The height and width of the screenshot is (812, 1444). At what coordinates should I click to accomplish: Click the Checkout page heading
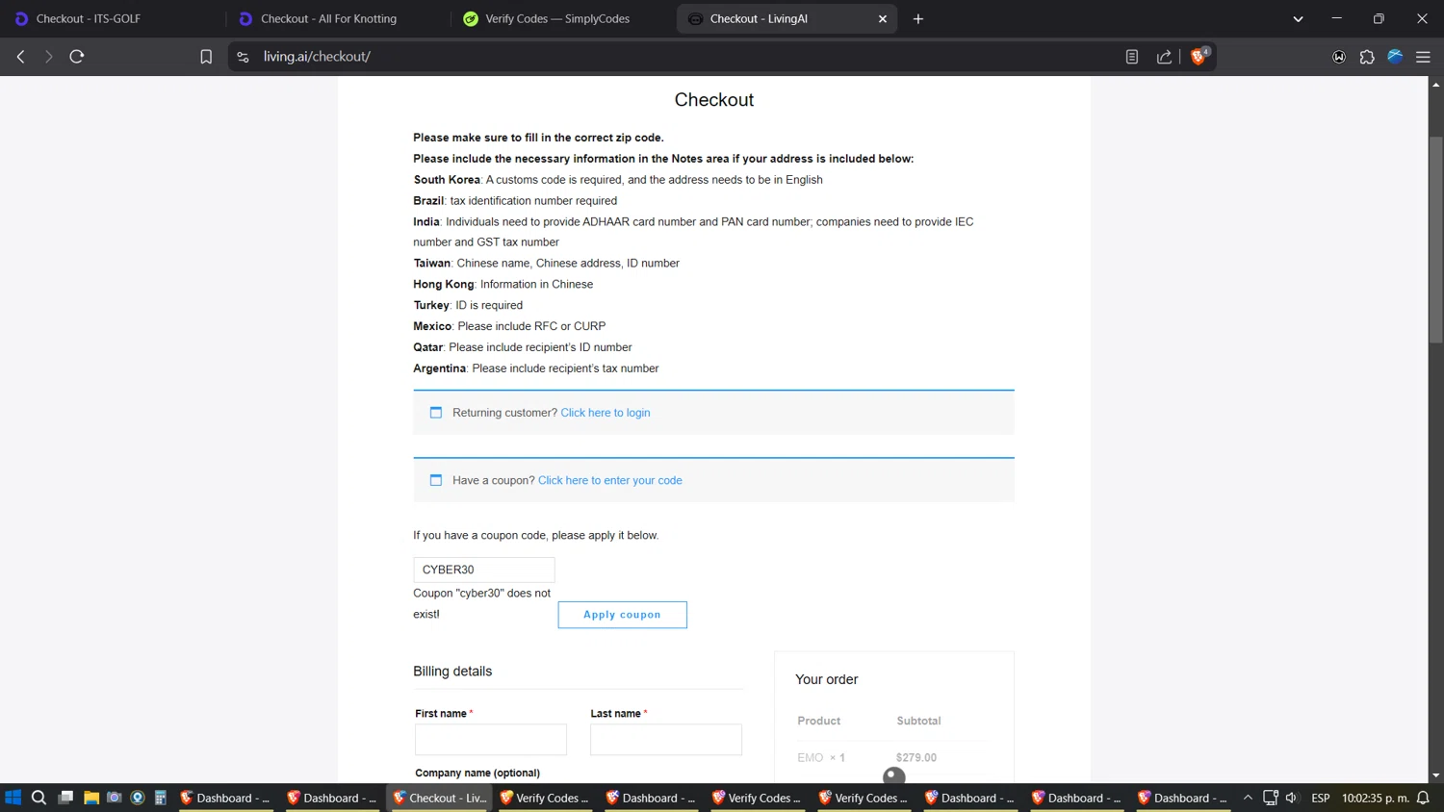click(x=714, y=100)
